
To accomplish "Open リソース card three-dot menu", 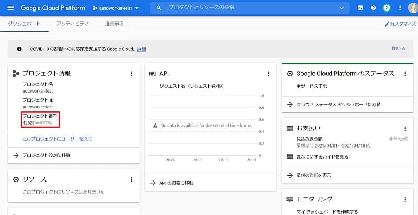I will (132, 179).
